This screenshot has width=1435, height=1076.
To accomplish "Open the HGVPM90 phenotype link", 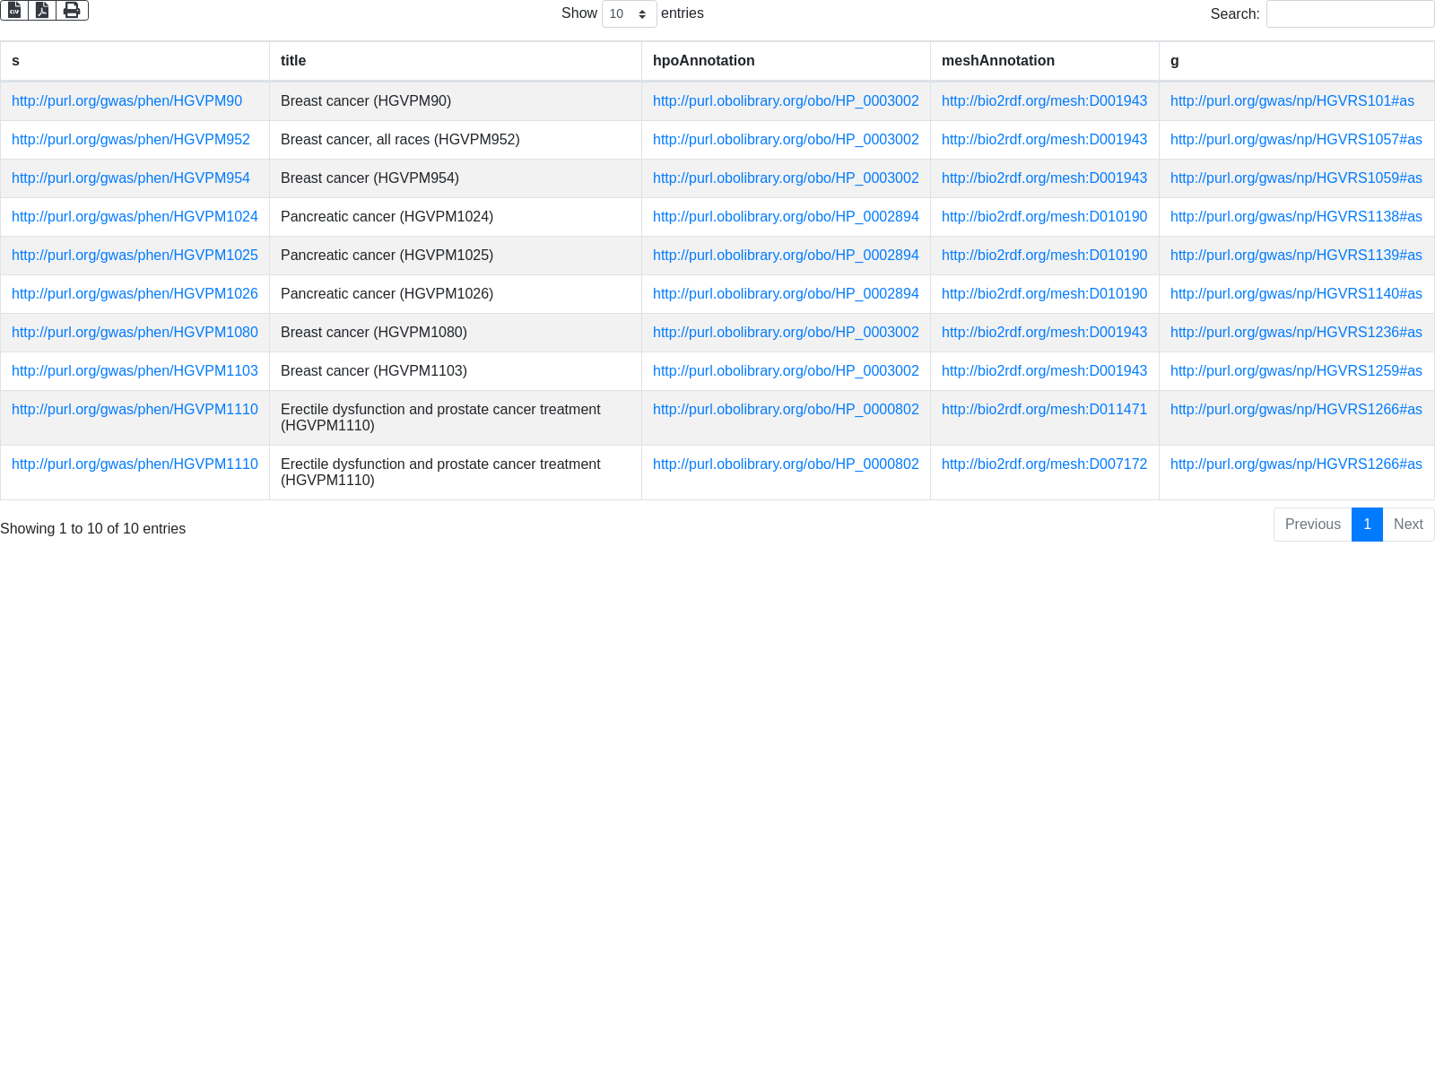I will [x=126, y=101].
